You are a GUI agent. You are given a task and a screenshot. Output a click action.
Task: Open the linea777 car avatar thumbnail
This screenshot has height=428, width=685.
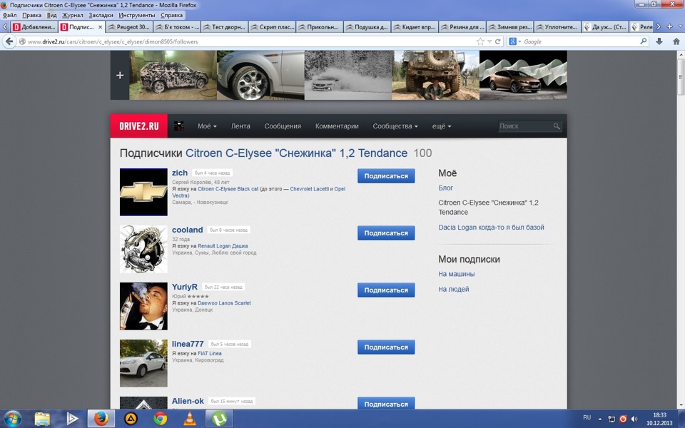[x=143, y=363]
